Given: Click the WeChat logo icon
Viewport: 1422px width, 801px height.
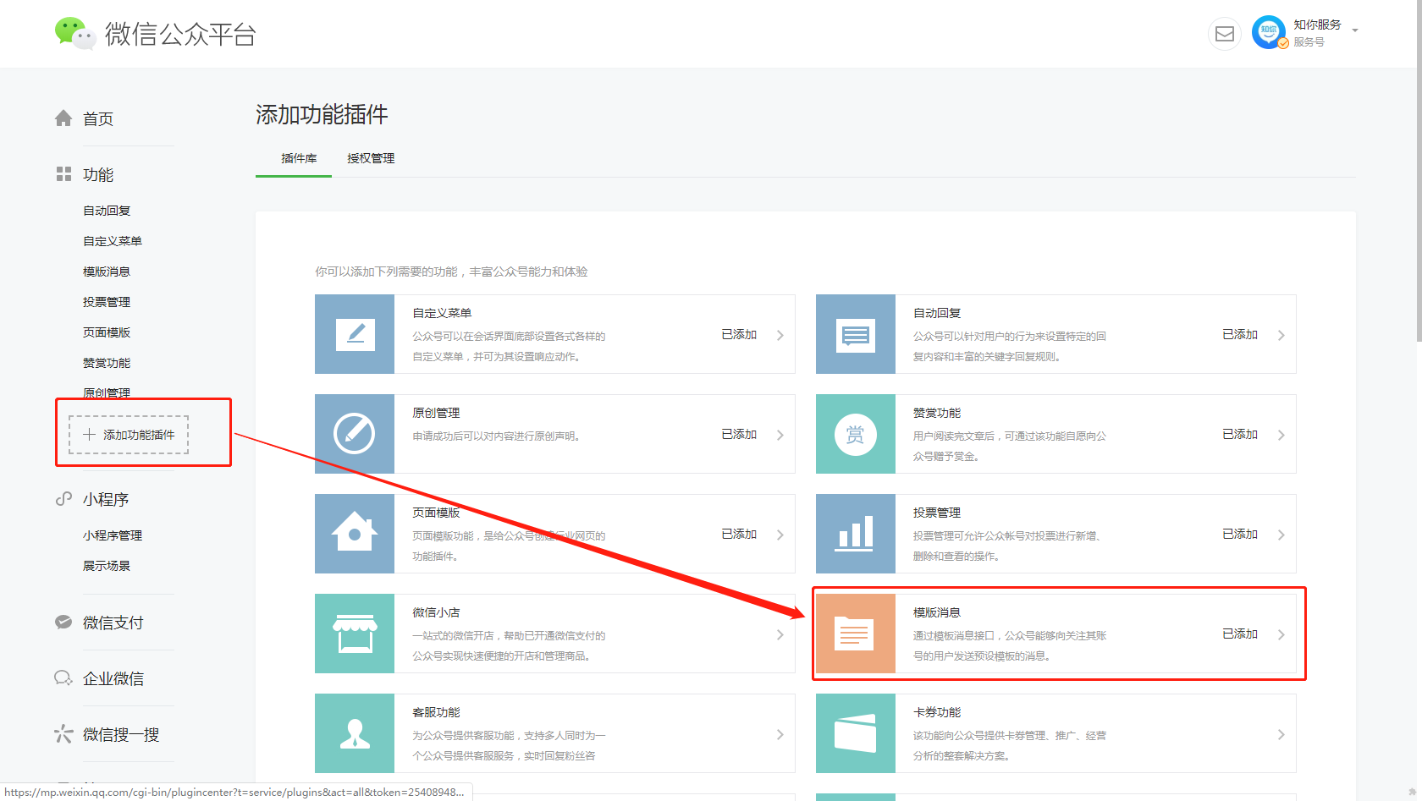Looking at the screenshot, I should pyautogui.click(x=74, y=34).
